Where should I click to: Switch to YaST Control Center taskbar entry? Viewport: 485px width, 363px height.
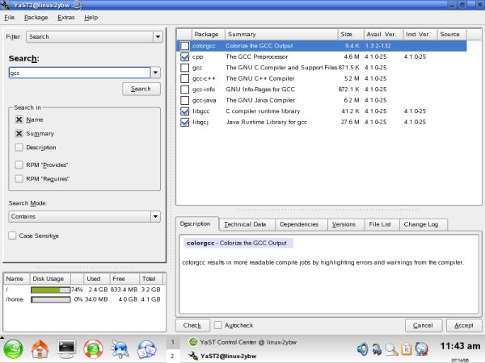click(242, 342)
